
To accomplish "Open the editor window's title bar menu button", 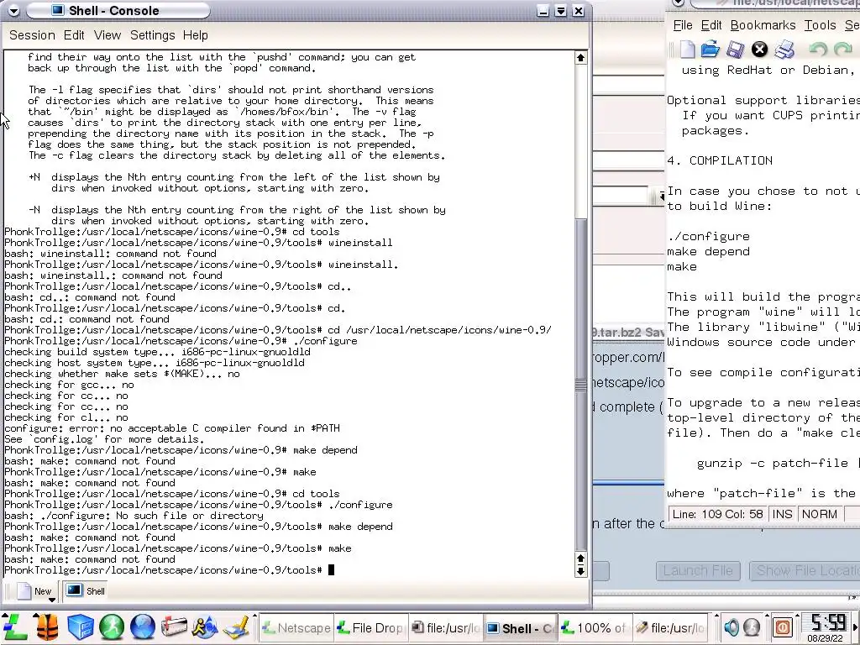I will point(679,3).
